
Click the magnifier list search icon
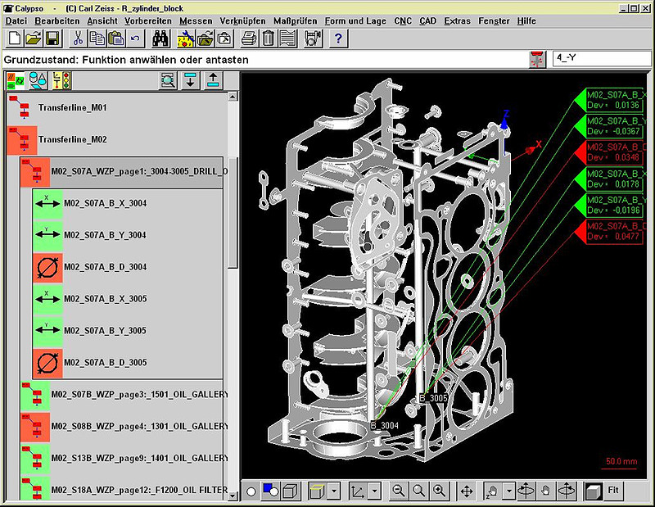(168, 80)
